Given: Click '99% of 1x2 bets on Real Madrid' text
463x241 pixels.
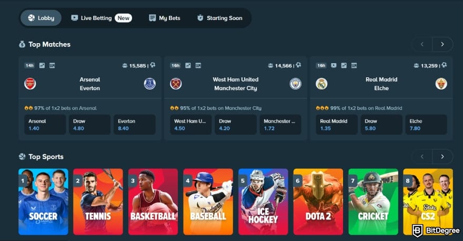Looking at the screenshot, I should [366, 108].
